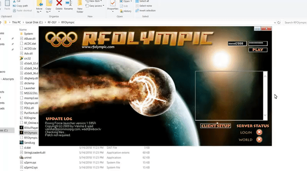Select the RFOlympic application icon
The height and width of the screenshot is (171, 307).
click(21, 132)
